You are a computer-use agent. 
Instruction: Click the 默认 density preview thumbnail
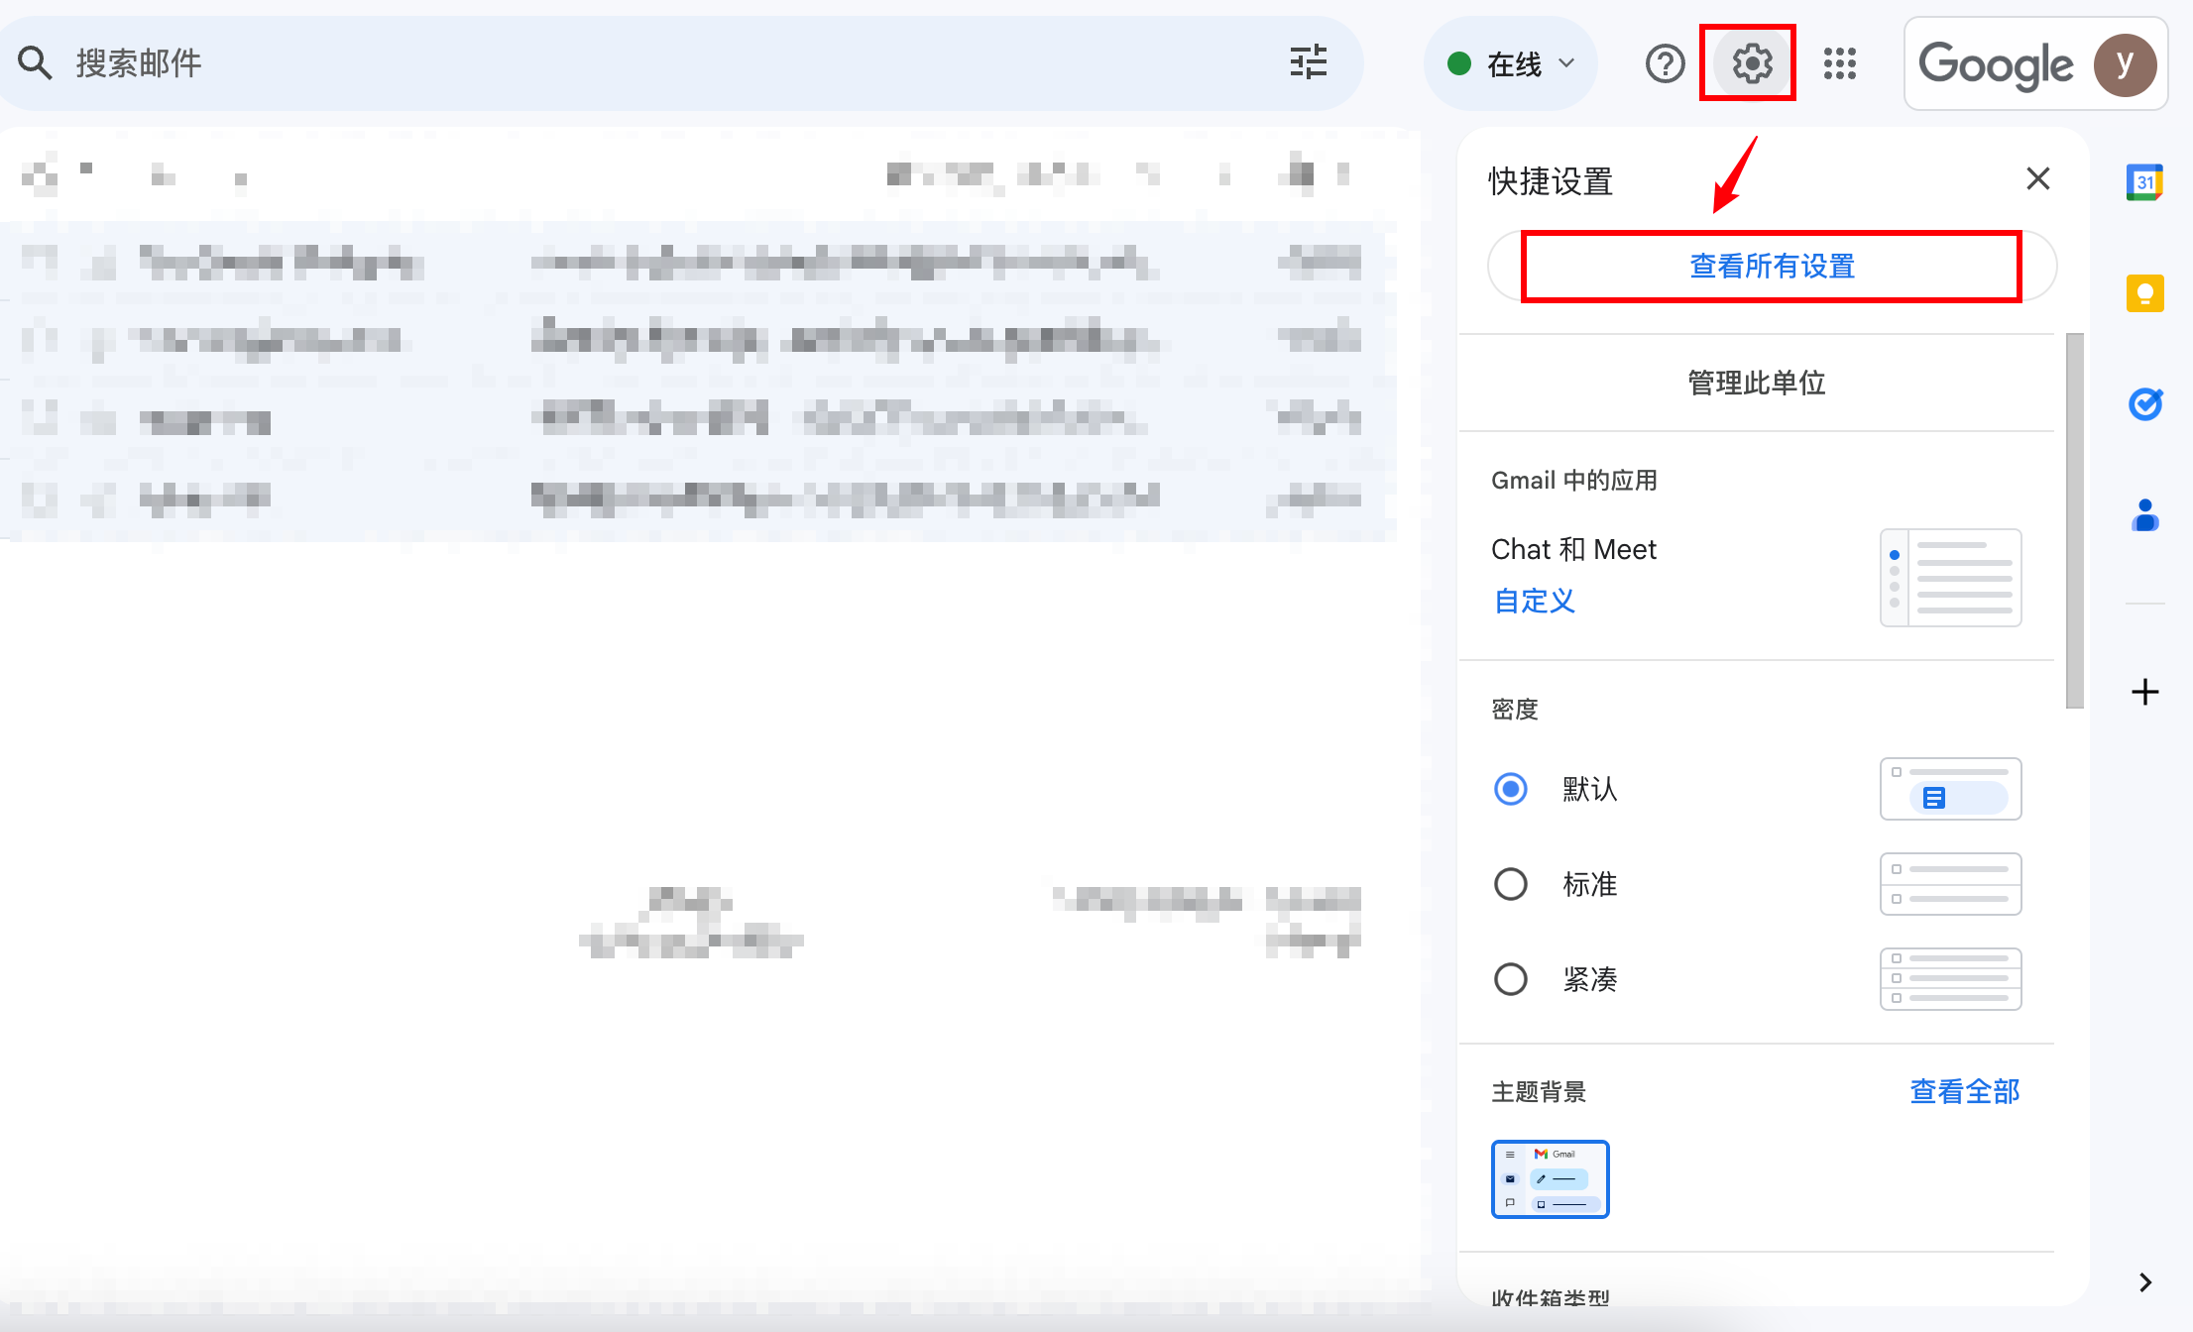click(1950, 789)
